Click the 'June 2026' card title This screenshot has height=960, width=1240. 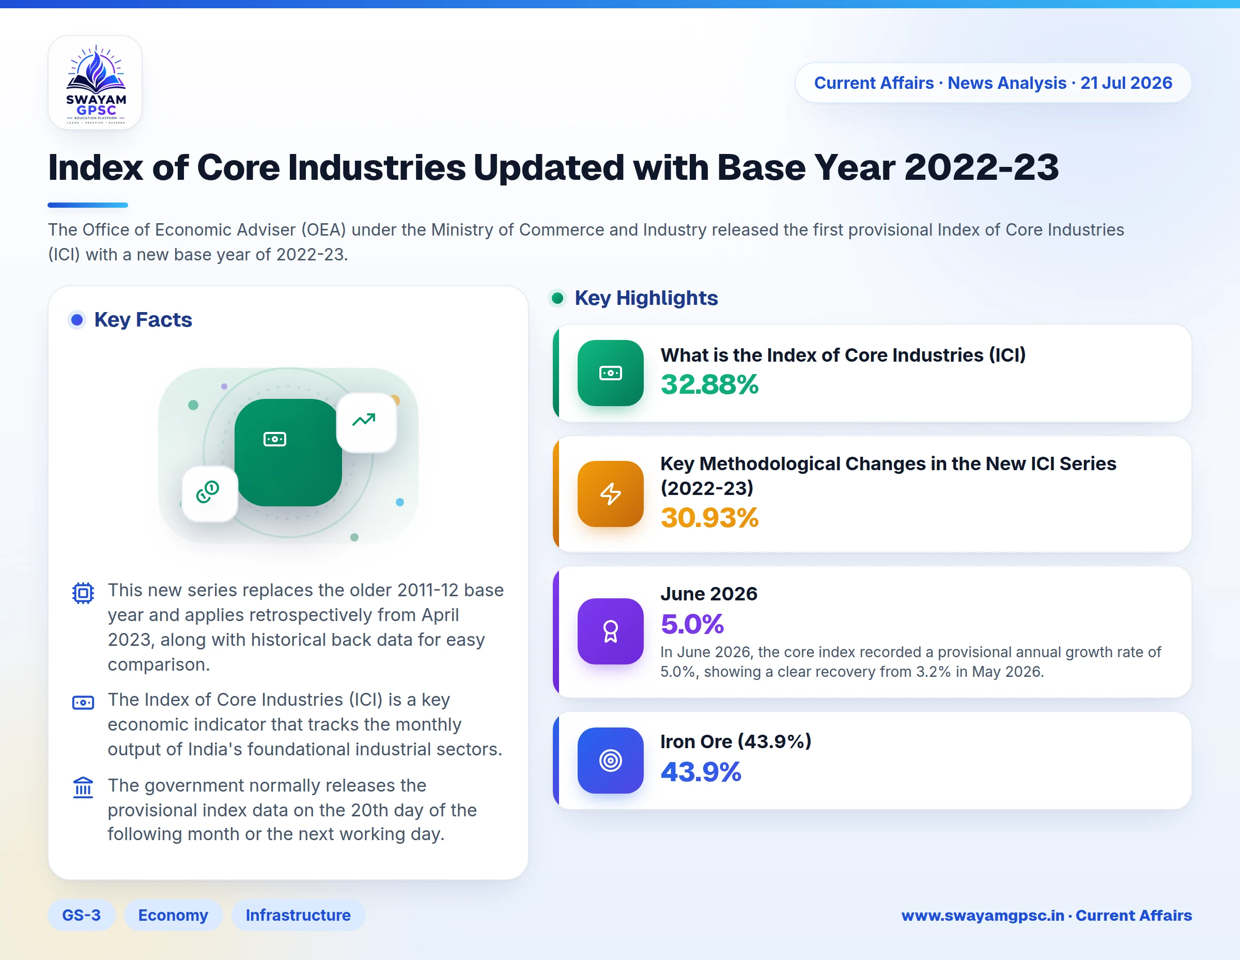tap(708, 593)
